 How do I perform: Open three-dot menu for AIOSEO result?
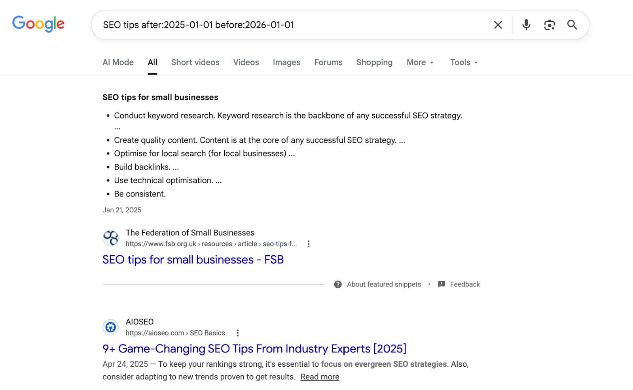pos(237,333)
